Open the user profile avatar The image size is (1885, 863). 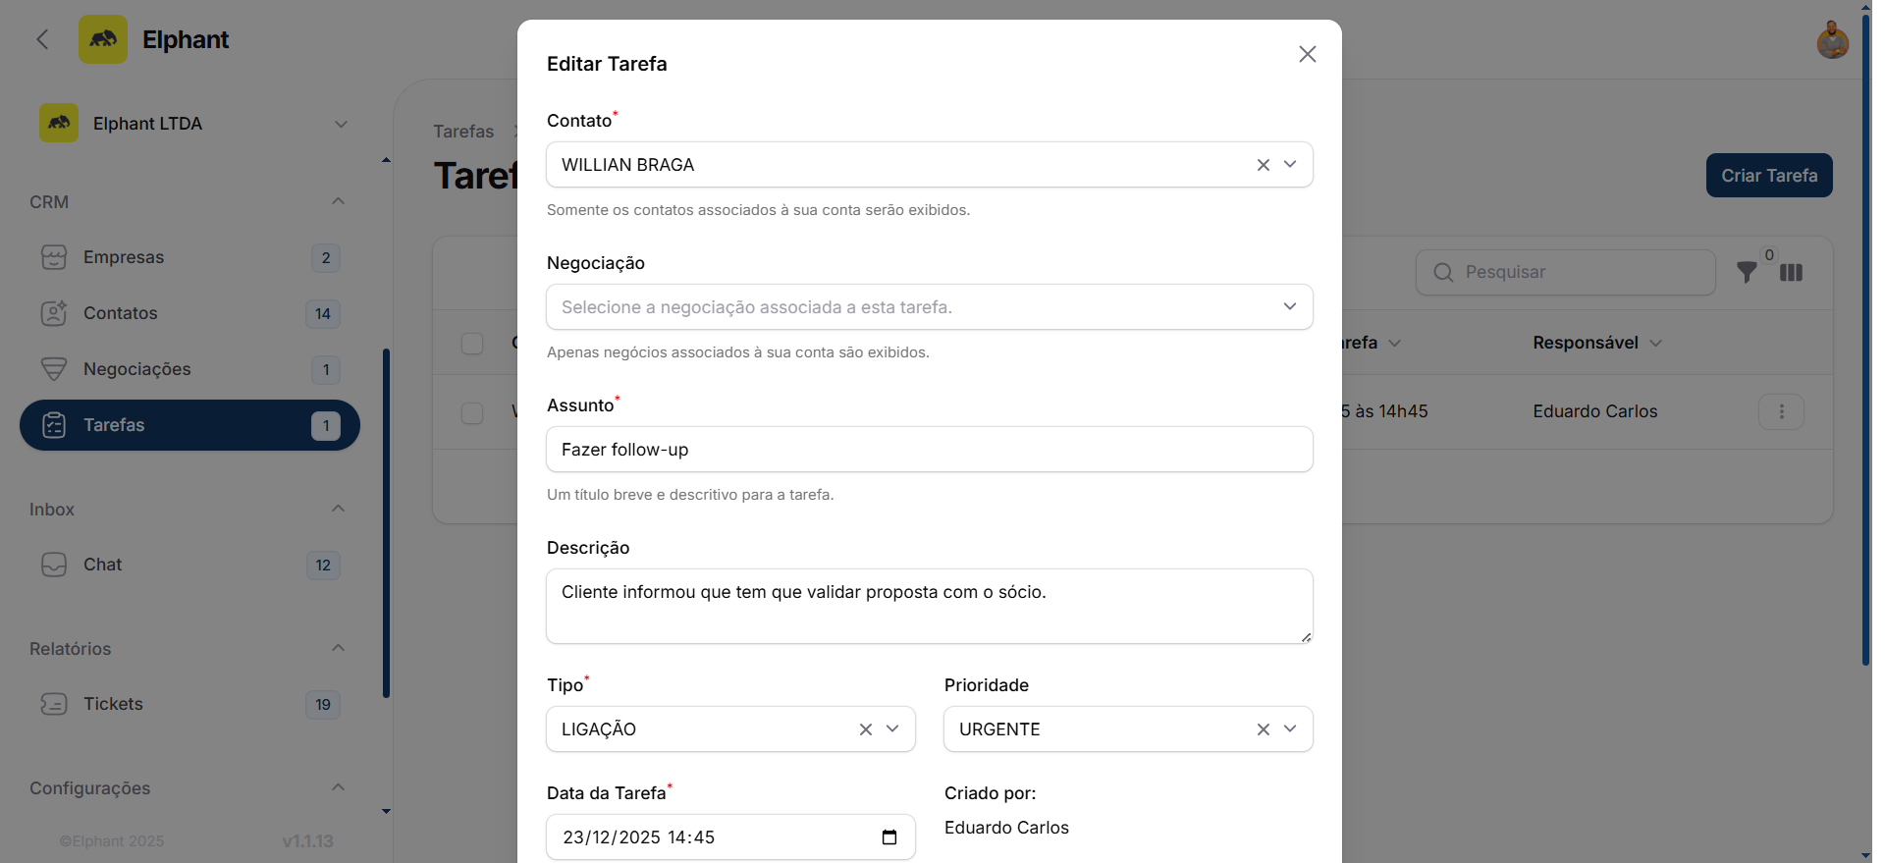click(1832, 39)
